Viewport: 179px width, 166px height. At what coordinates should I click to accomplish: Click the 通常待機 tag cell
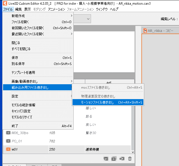[x=108, y=149]
